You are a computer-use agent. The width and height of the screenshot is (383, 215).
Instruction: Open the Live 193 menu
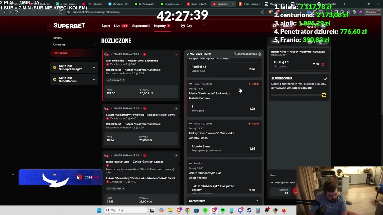(x=121, y=26)
